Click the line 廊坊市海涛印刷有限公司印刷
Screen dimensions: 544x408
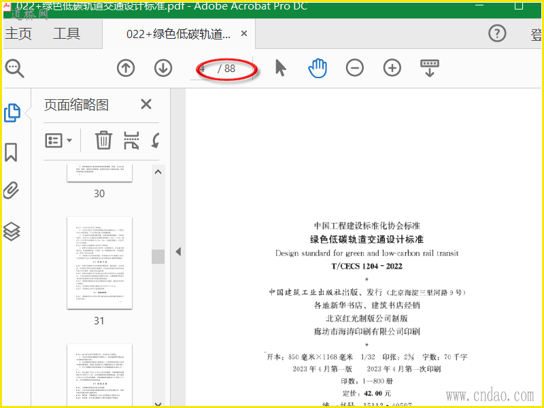click(x=367, y=331)
